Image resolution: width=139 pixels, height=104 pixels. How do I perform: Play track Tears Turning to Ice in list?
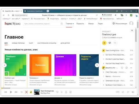tap(103, 51)
